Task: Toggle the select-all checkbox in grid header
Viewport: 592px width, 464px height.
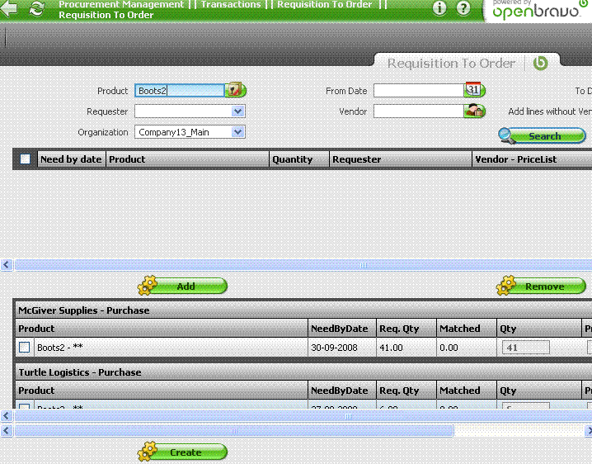Action: coord(26,159)
